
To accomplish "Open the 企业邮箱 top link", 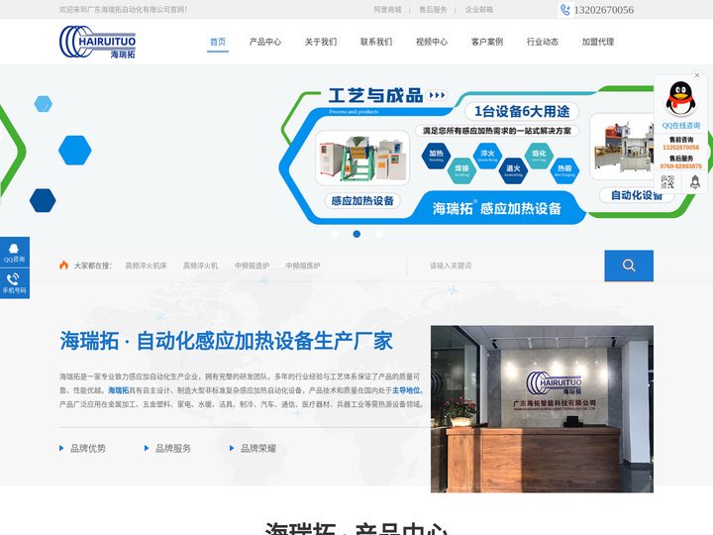I will click(x=479, y=10).
